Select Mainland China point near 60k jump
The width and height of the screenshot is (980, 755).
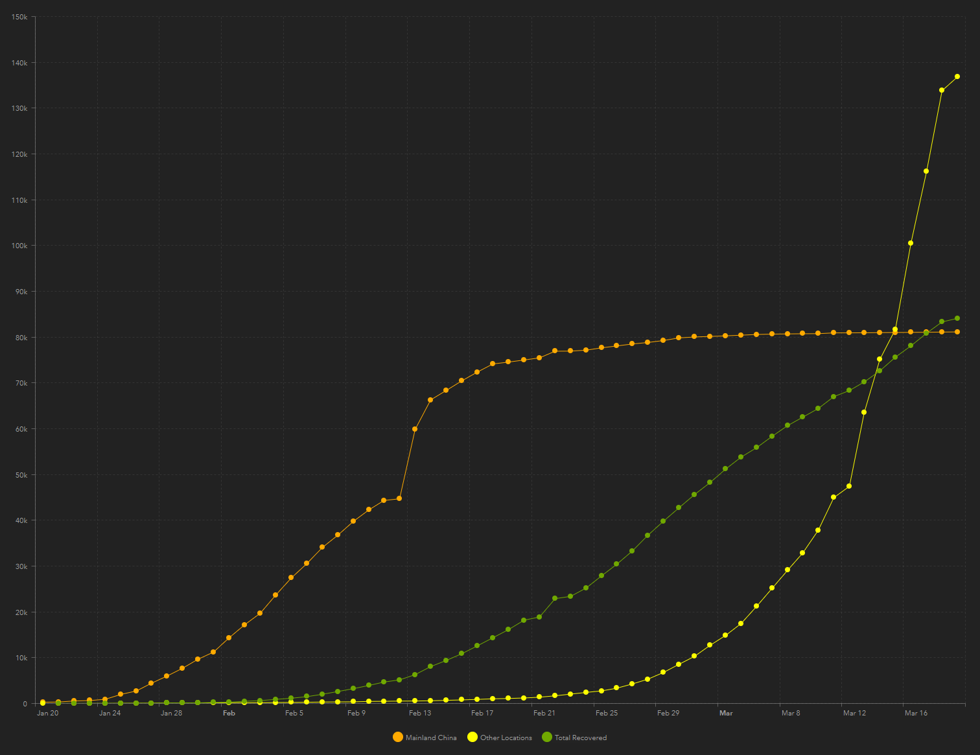[415, 429]
